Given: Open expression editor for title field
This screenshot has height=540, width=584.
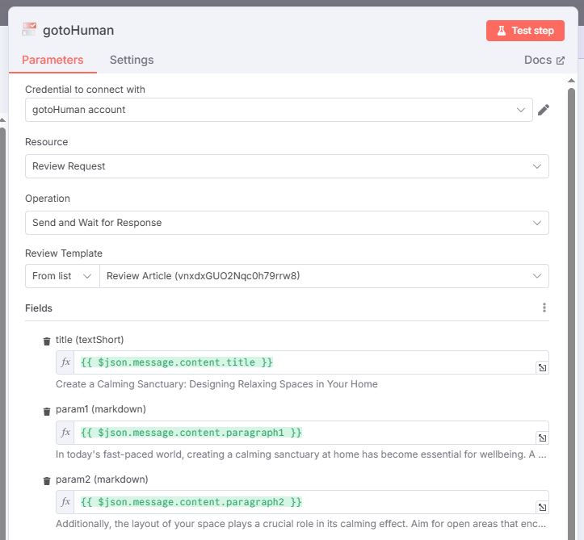Looking at the screenshot, I should [x=542, y=368].
